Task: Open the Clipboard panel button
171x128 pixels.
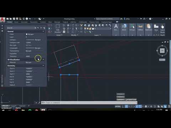Action: point(149,27)
